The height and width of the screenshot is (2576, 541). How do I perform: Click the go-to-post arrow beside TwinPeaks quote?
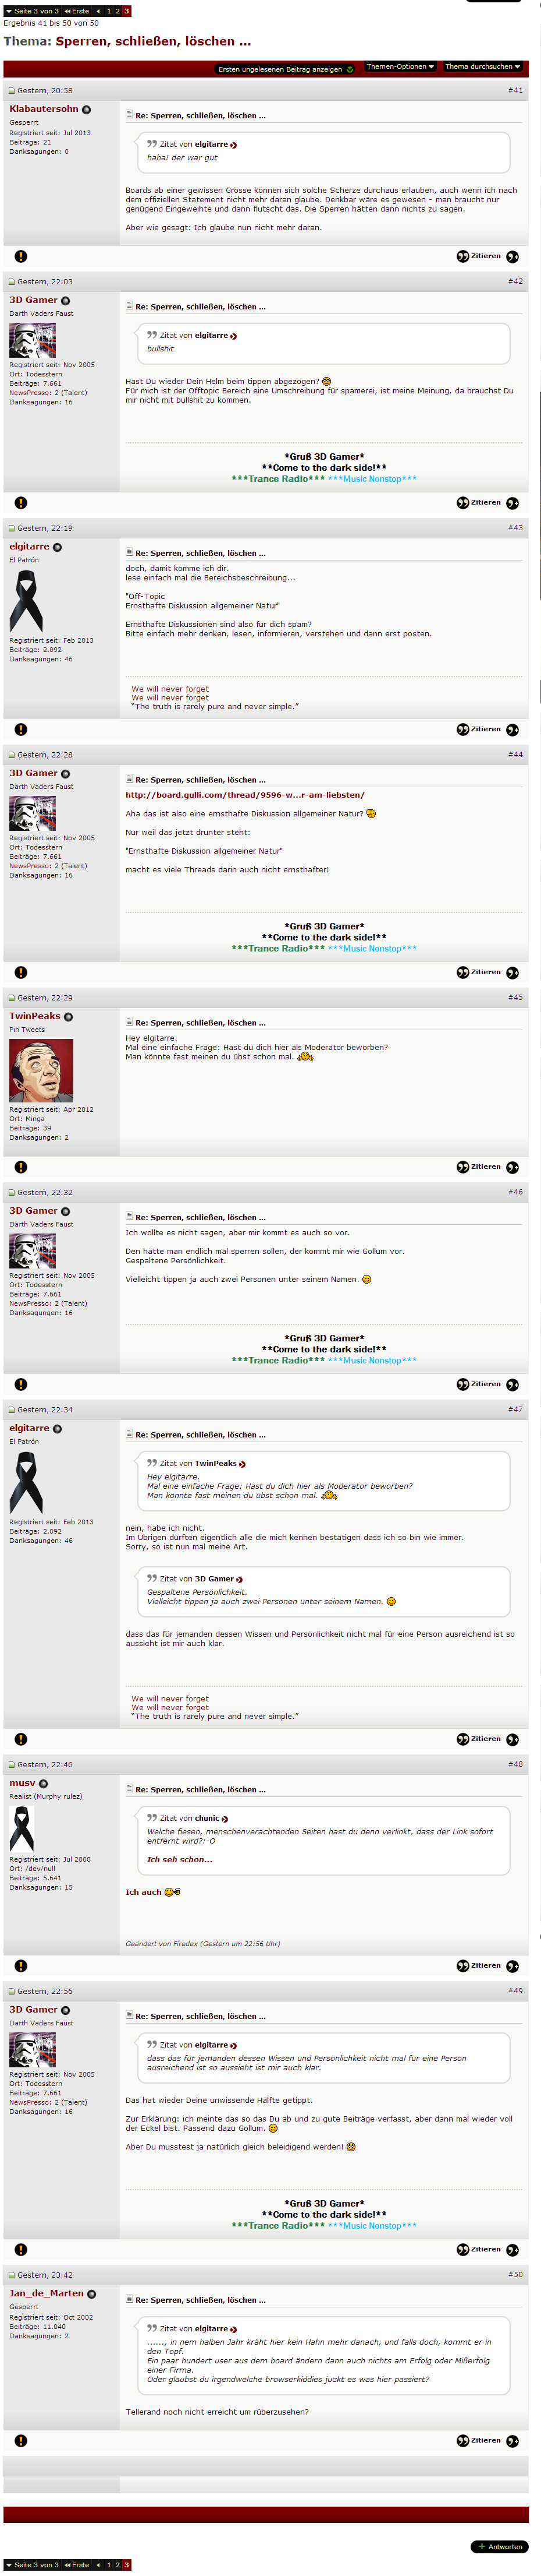pos(243,1464)
